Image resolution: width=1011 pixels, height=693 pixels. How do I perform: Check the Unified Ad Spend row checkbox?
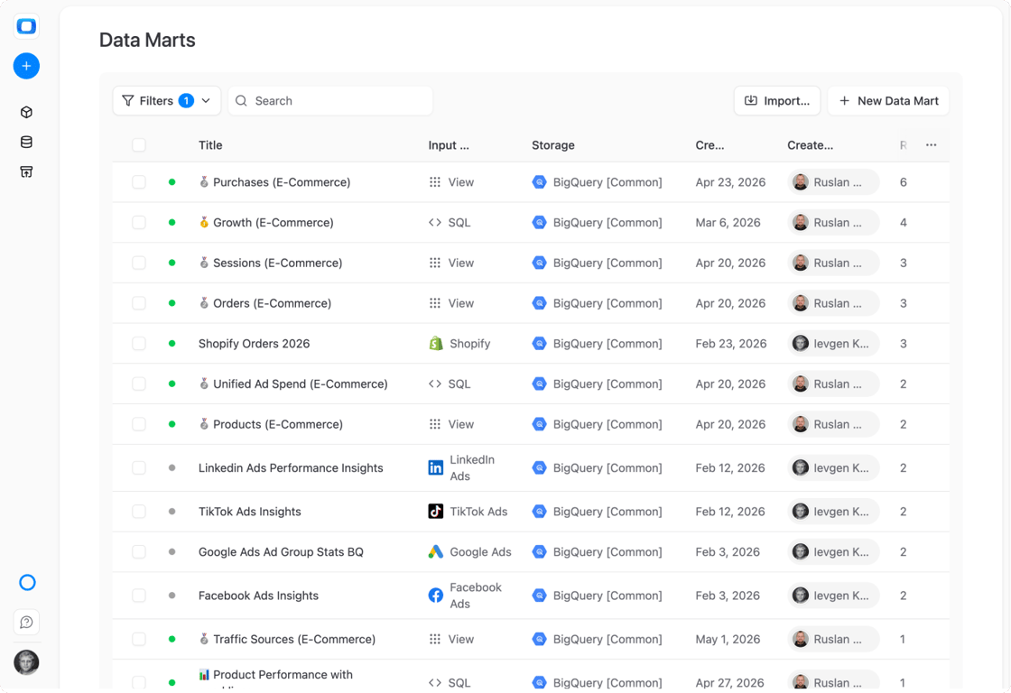(139, 383)
